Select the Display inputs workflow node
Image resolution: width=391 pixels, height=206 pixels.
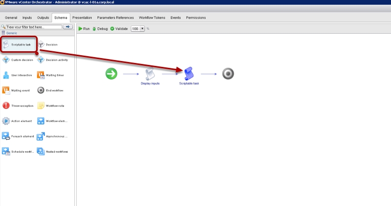[x=150, y=75]
